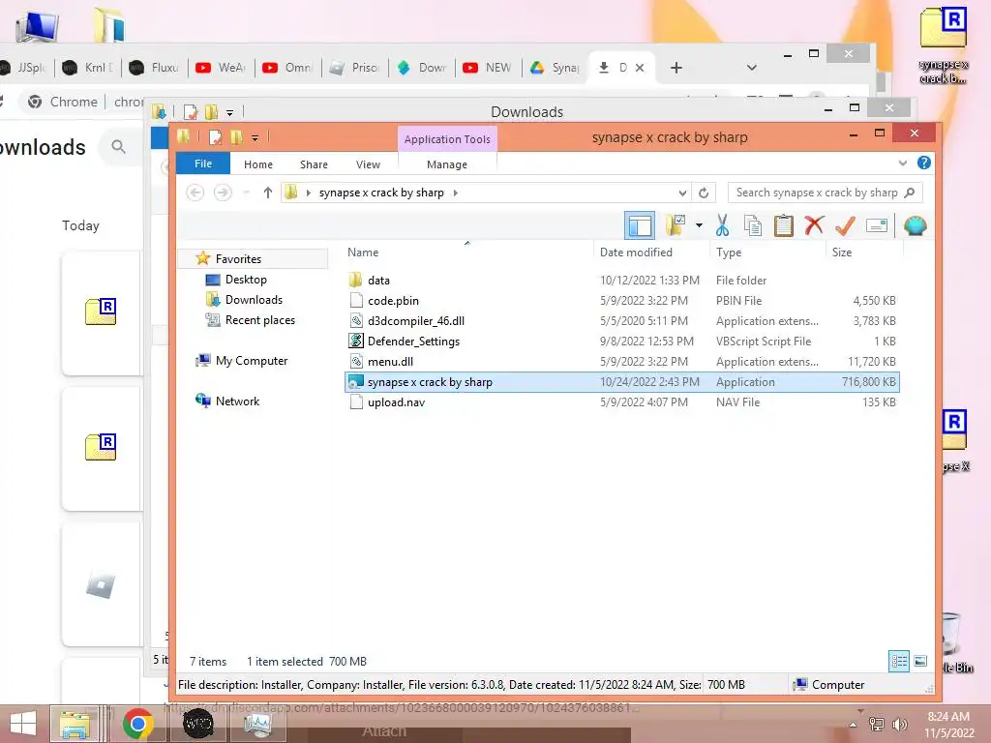Open the Manage ribbon tab
Viewport: 991px width, 743px height.
[x=447, y=164]
